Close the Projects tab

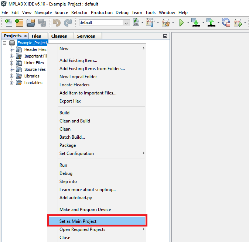point(25,36)
